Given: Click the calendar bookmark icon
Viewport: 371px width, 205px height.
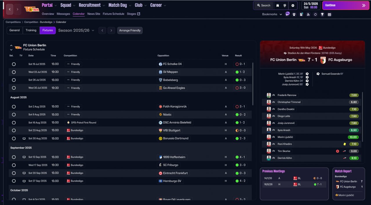Looking at the screenshot, I should (x=330, y=14).
